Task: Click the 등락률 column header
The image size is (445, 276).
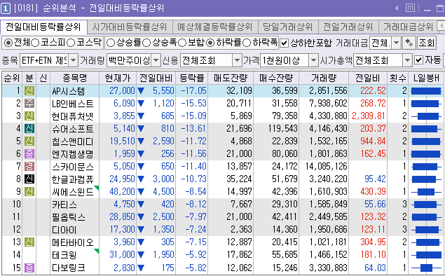Action: [191, 78]
